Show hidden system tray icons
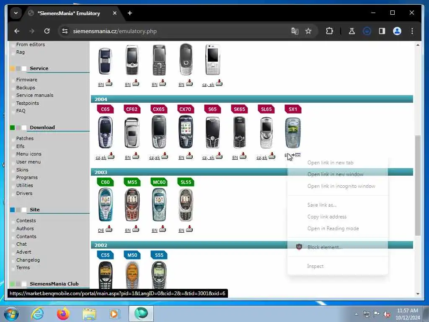Image resolution: width=429 pixels, height=322 pixels. [x=356, y=314]
